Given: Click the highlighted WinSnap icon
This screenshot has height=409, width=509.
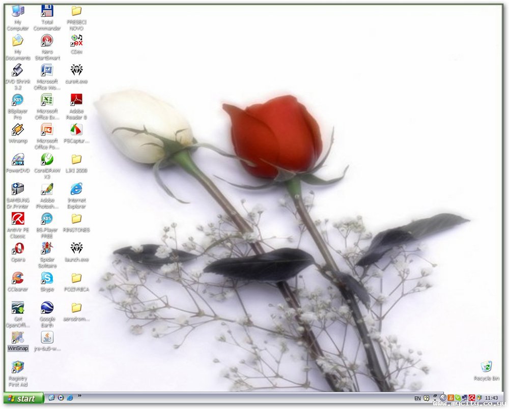Looking at the screenshot, I should click(x=18, y=341).
